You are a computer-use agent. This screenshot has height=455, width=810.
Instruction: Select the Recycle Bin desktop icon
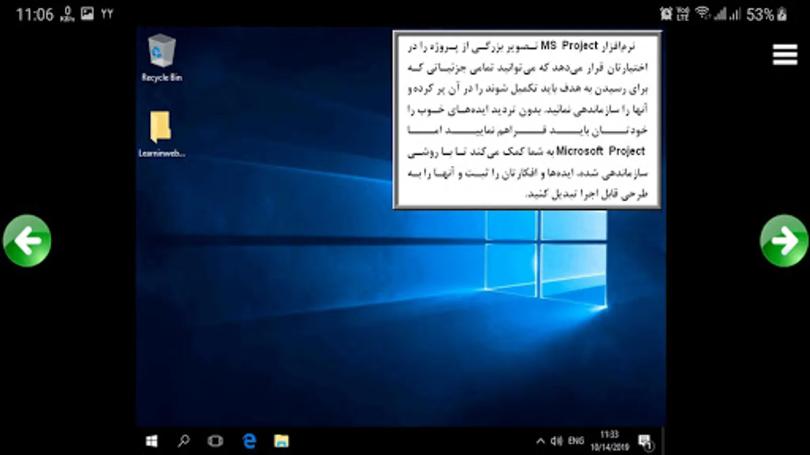[161, 58]
